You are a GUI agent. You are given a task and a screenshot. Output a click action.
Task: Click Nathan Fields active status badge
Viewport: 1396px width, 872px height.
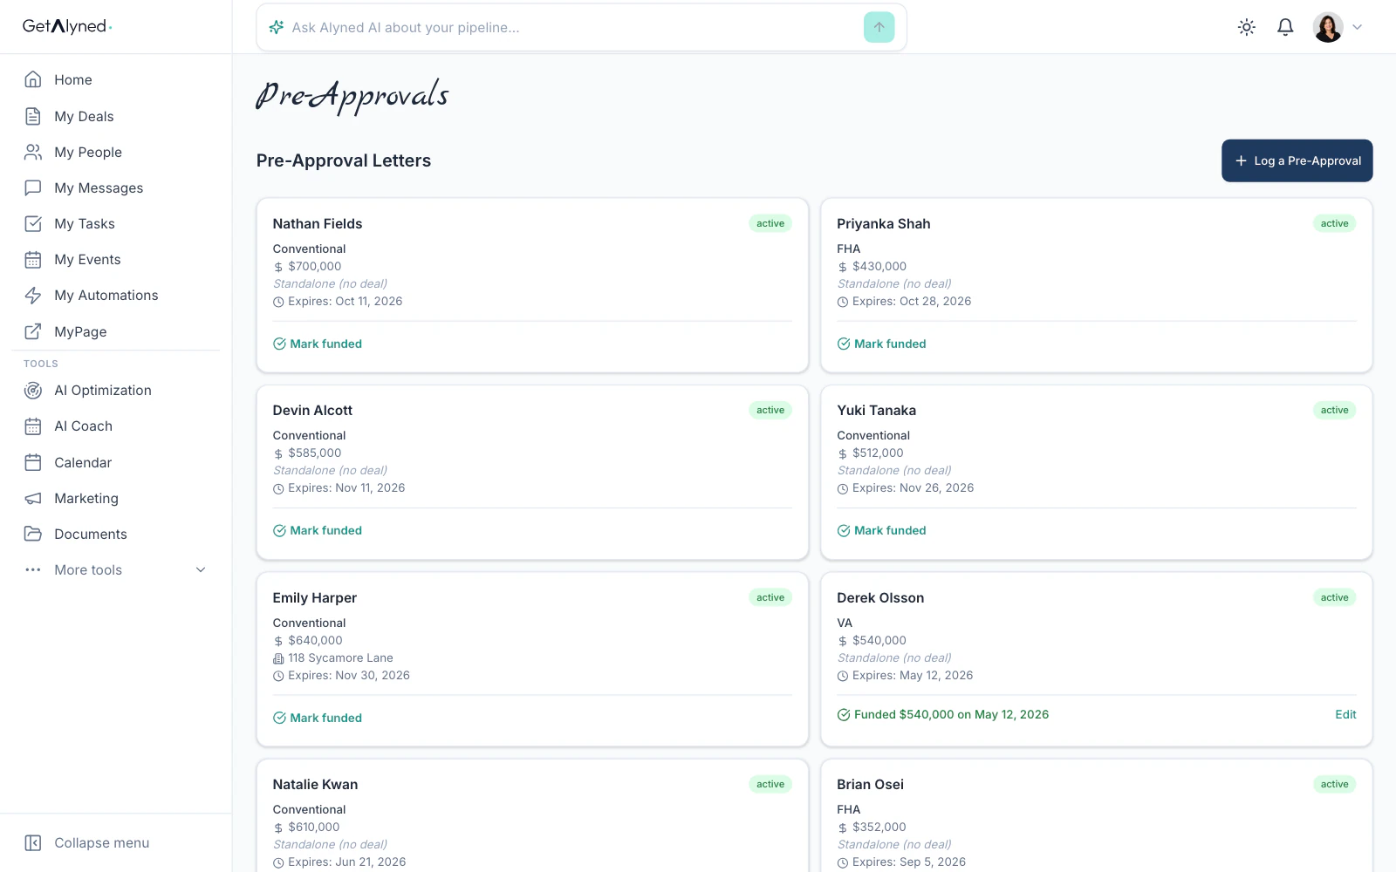click(770, 223)
